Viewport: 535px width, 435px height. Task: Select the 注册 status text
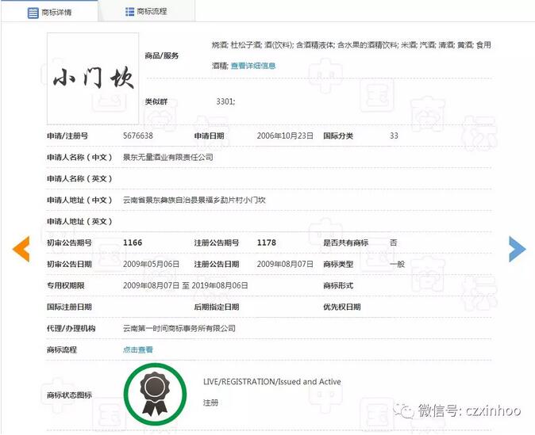click(x=210, y=403)
